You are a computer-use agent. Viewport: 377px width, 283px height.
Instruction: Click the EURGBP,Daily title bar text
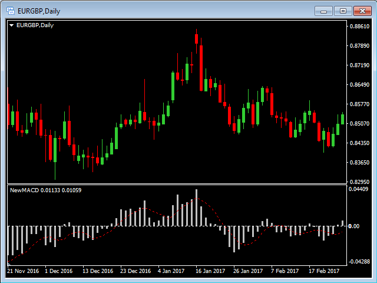pyautogui.click(x=38, y=11)
